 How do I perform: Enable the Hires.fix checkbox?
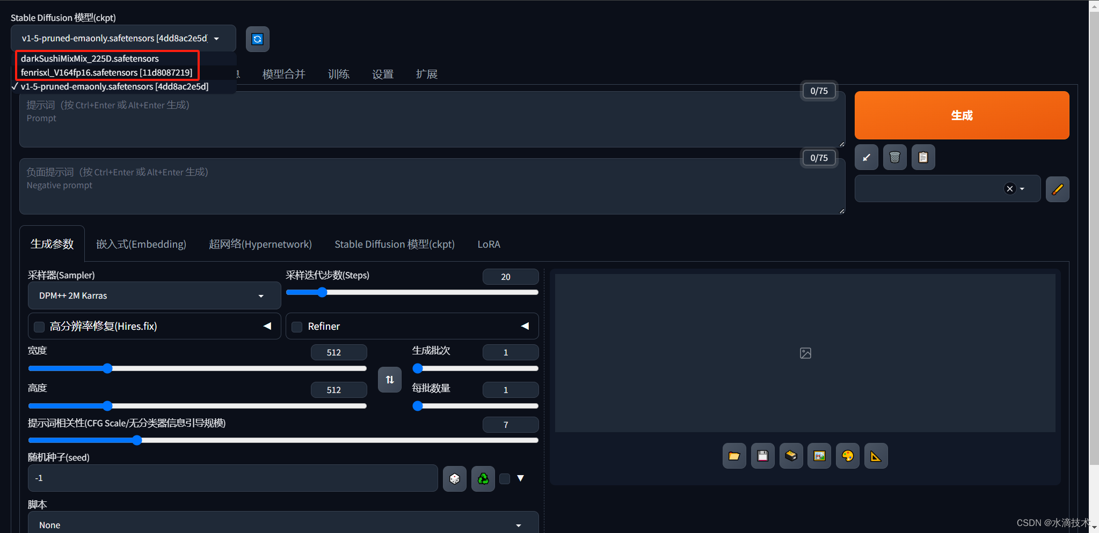pos(39,327)
